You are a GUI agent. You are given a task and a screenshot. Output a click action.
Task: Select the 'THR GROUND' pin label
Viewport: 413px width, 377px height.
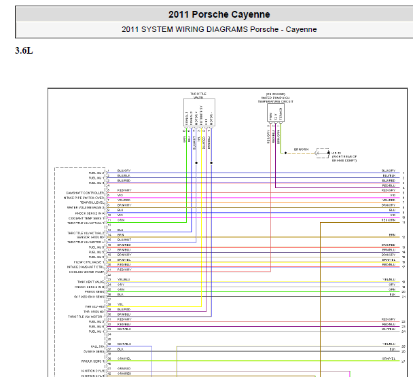(94, 312)
